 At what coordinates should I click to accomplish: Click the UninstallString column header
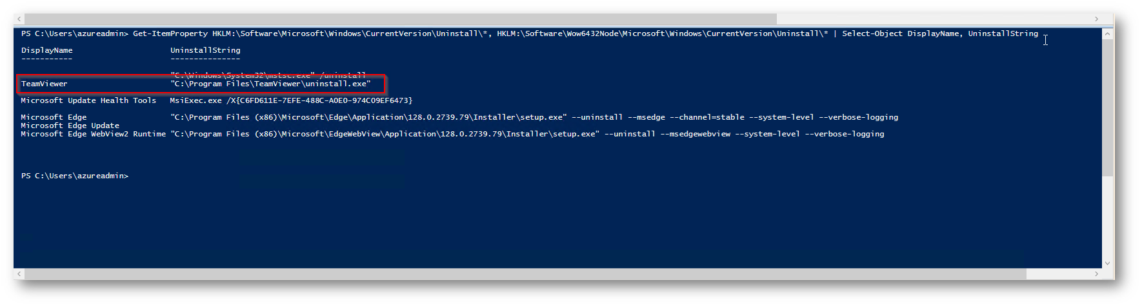click(205, 50)
